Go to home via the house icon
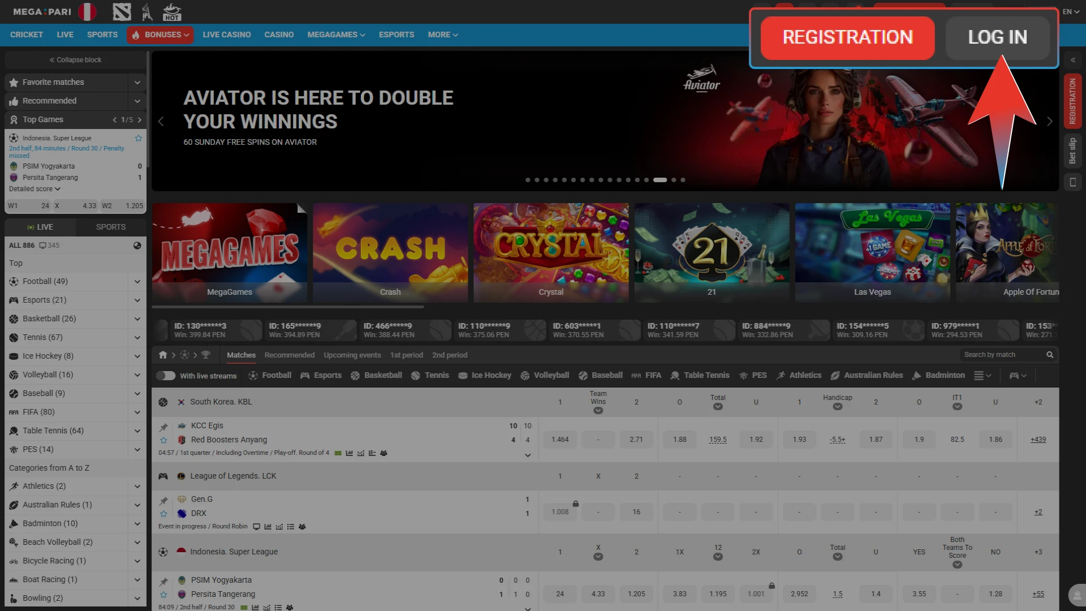 click(x=163, y=355)
